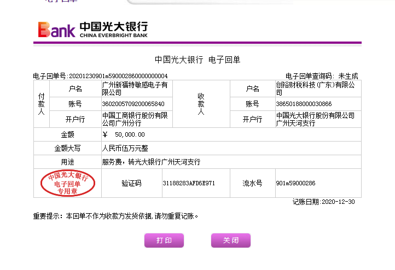Click the 流水号 label cell

[252, 183]
